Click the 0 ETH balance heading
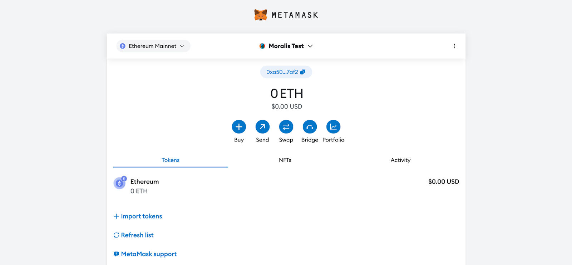The height and width of the screenshot is (265, 572). [287, 94]
